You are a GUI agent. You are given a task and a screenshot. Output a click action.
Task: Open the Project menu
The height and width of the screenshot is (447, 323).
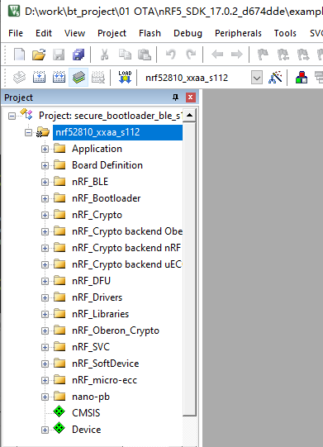click(112, 33)
